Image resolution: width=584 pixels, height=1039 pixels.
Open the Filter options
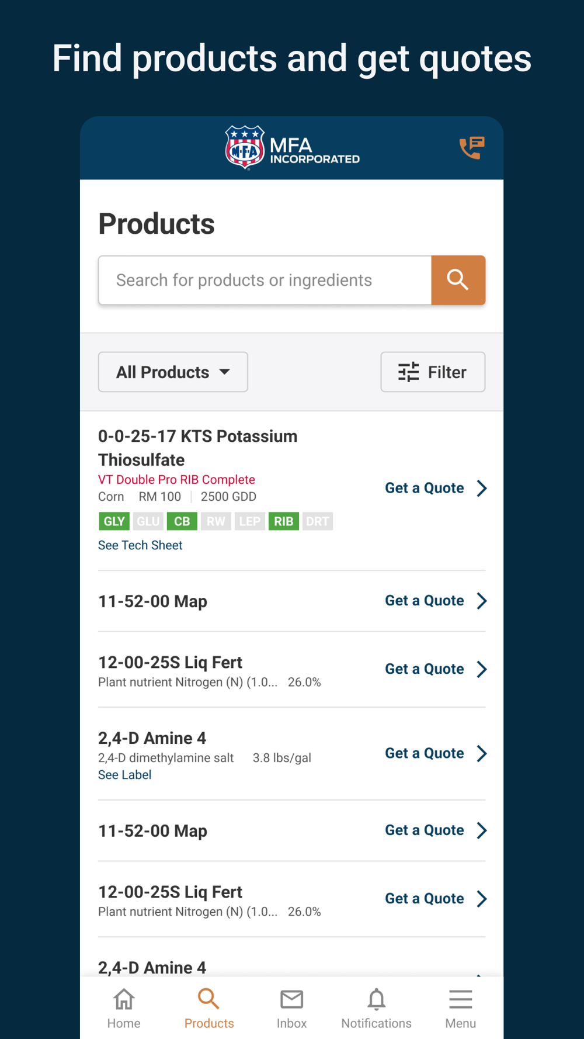pyautogui.click(x=433, y=372)
